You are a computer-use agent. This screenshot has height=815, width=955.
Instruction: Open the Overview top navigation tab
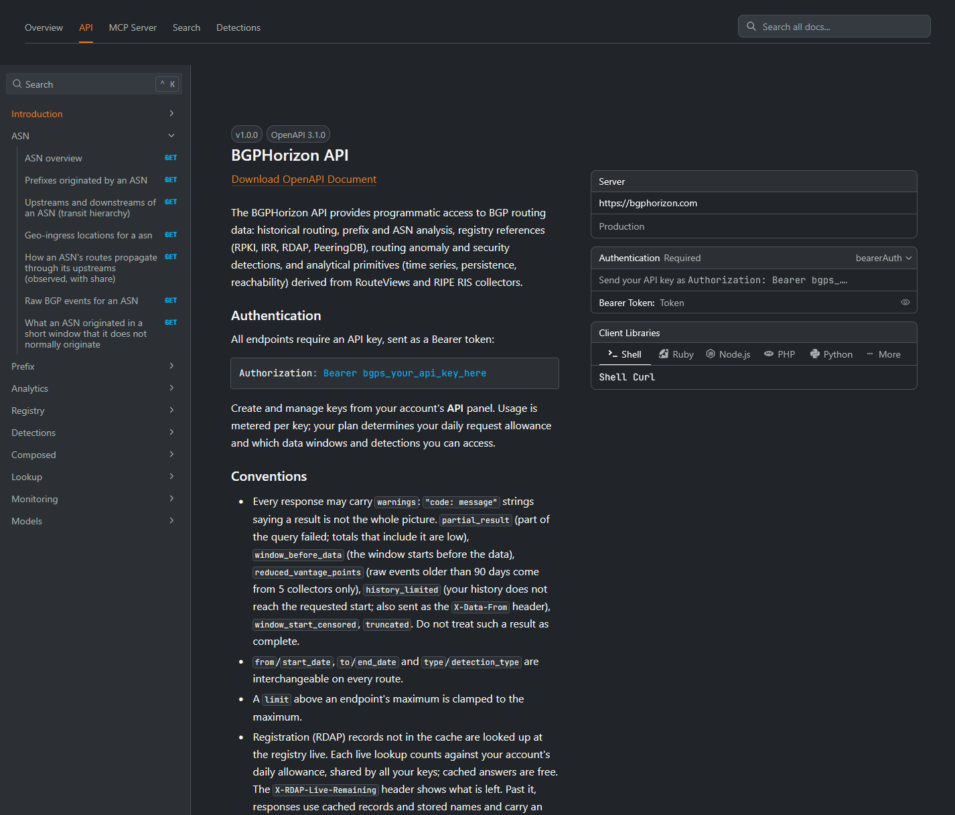tap(44, 27)
